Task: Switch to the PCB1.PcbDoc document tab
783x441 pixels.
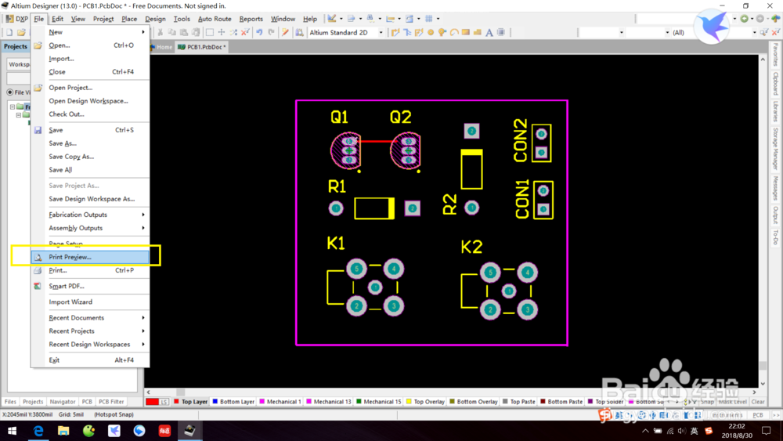Action: pos(202,47)
